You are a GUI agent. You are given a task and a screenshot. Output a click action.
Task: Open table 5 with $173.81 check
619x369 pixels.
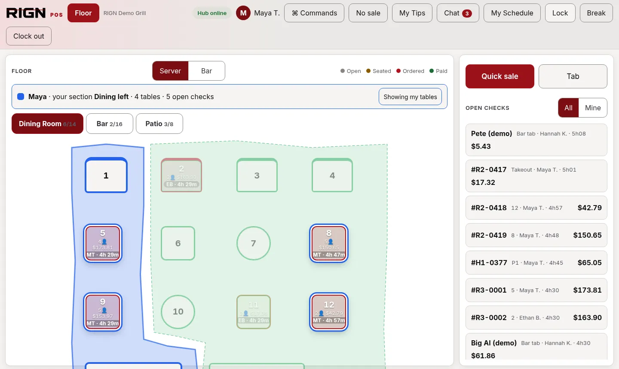tap(103, 243)
